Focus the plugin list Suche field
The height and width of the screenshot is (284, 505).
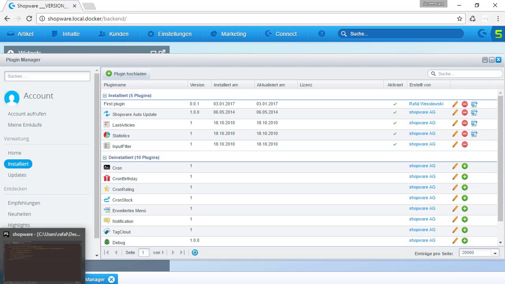point(465,74)
